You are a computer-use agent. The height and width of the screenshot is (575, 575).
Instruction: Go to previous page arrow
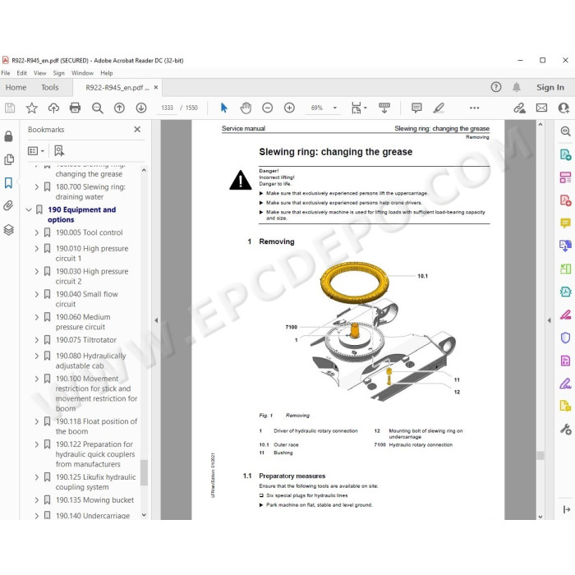coord(119,108)
